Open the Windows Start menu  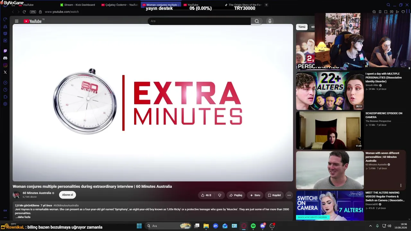point(139,226)
